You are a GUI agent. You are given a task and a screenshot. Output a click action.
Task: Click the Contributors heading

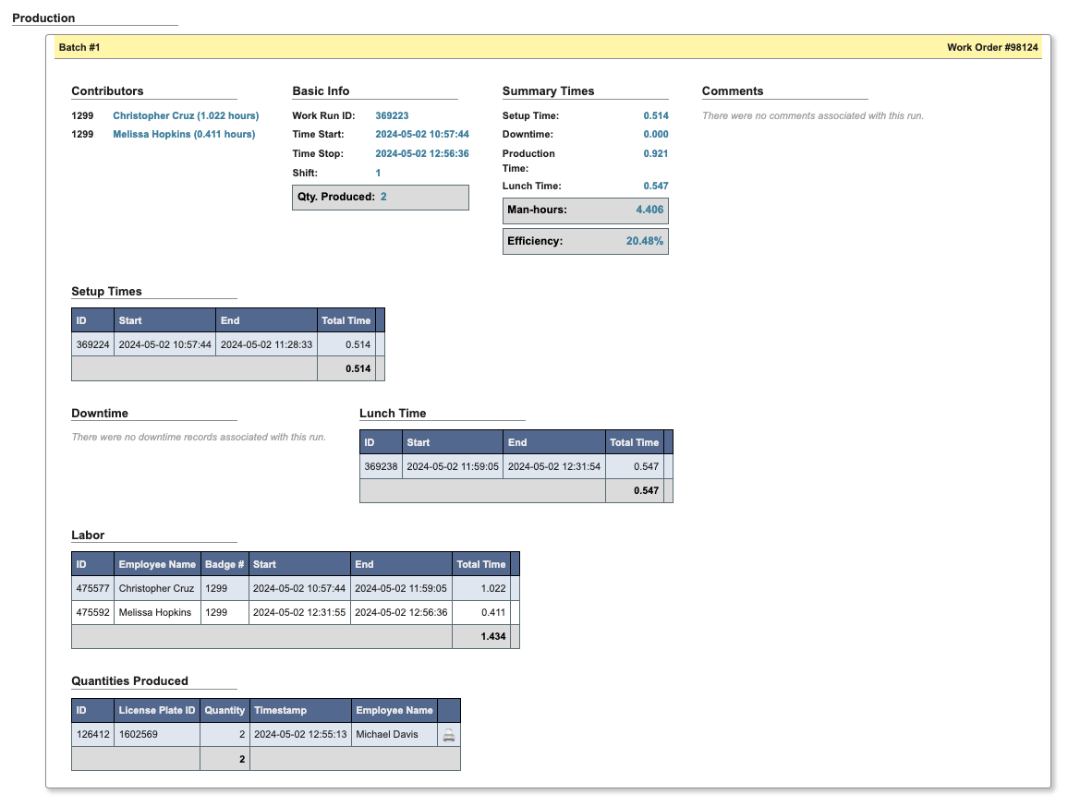point(107,91)
